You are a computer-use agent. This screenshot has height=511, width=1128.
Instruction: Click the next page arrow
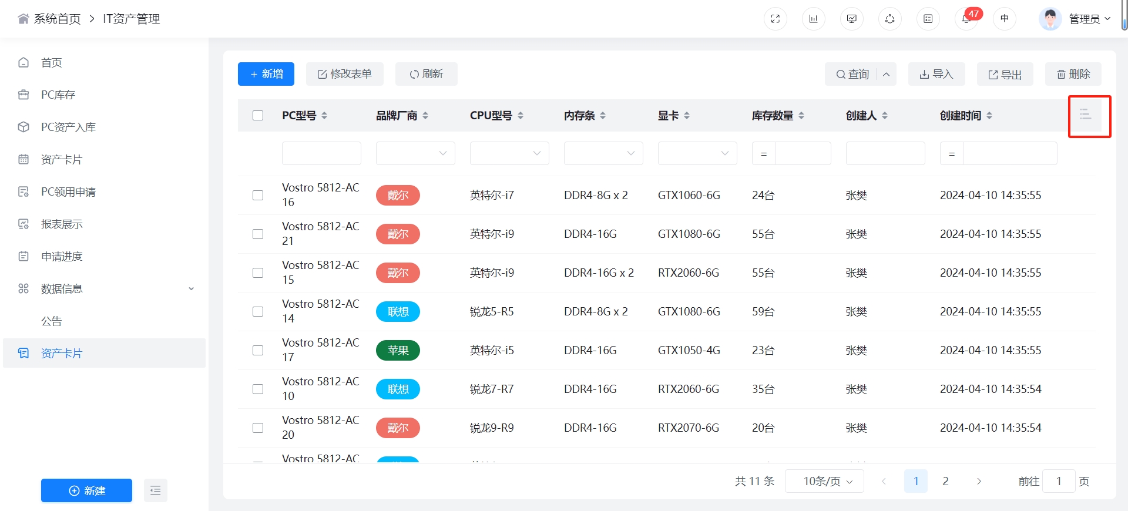coord(979,481)
